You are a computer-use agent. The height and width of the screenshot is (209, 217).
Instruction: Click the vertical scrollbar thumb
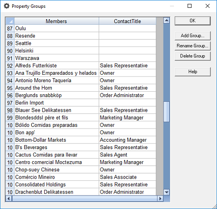coord(167,112)
